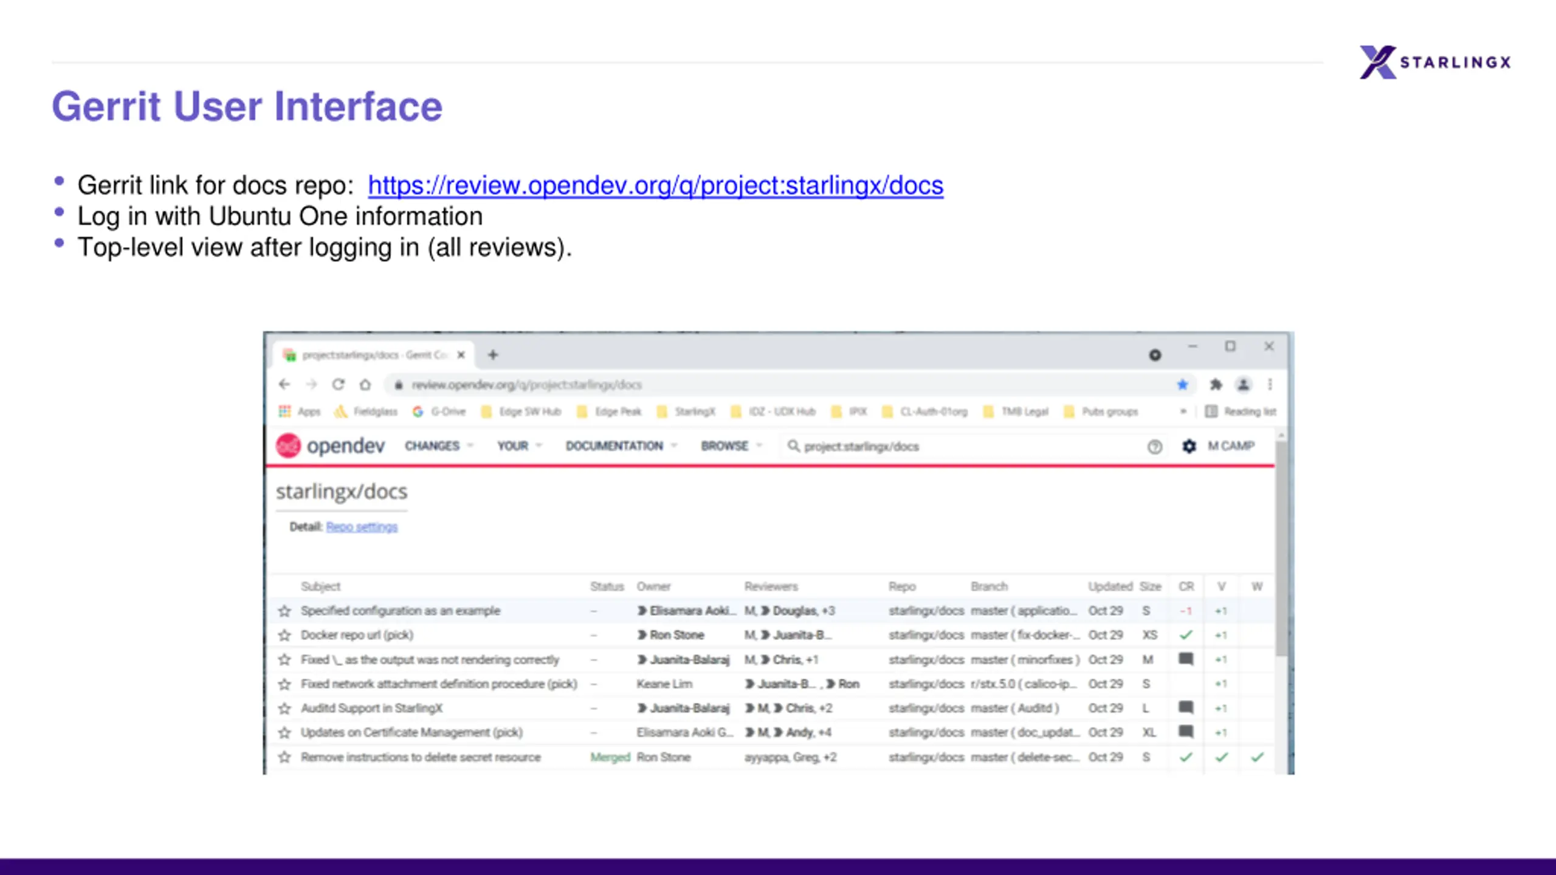Open the Fieldglass bookmark
Viewport: 1556px width, 875px height.
(x=365, y=412)
